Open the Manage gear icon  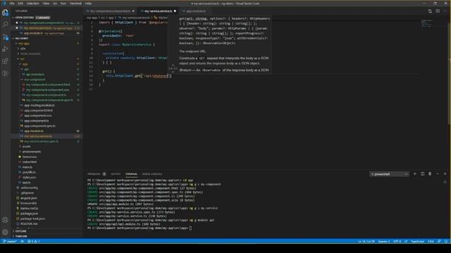click(5, 232)
